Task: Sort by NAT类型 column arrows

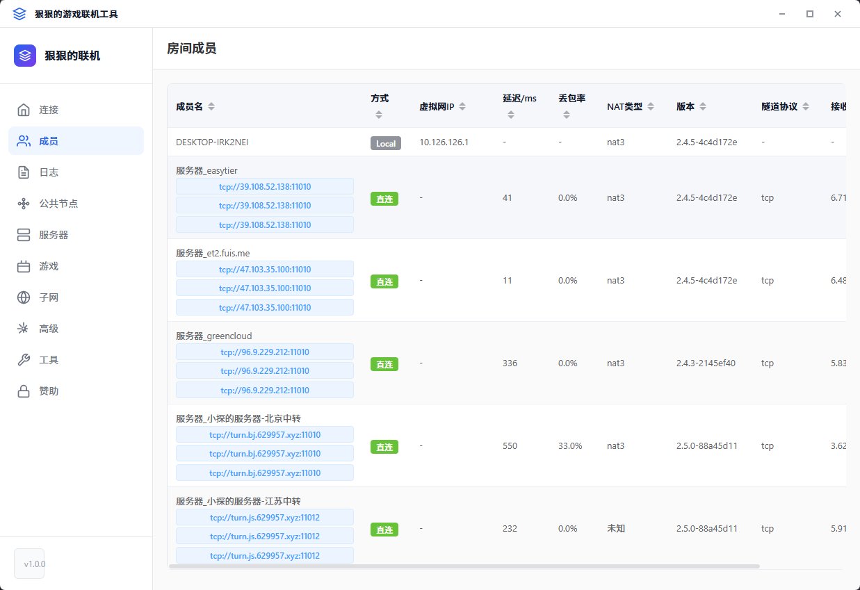Action: [x=651, y=106]
